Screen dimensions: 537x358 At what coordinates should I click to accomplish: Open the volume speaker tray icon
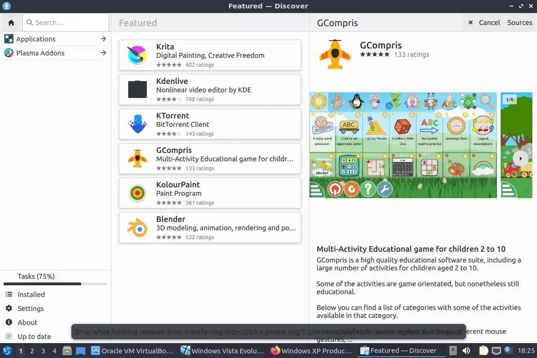[x=466, y=351]
